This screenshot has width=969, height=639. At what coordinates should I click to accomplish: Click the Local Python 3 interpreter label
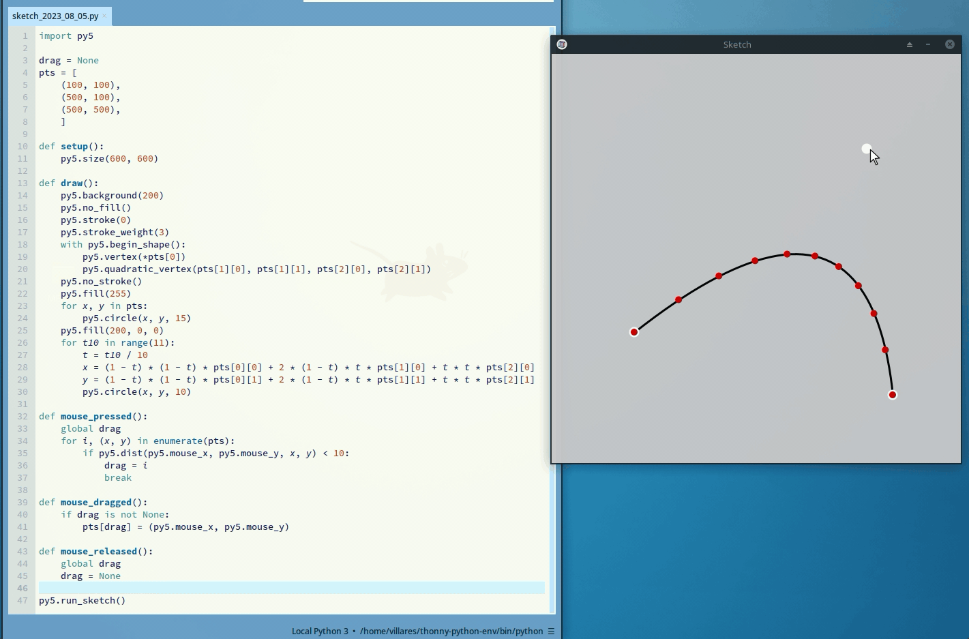coord(319,631)
